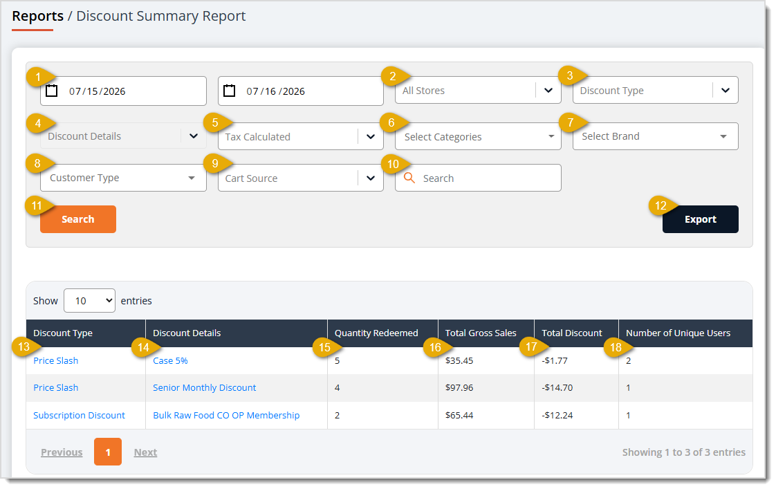776x489 pixels.
Task: Open the Cart Source dropdown
Action: (300, 178)
